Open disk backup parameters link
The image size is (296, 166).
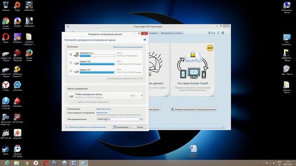87,127
